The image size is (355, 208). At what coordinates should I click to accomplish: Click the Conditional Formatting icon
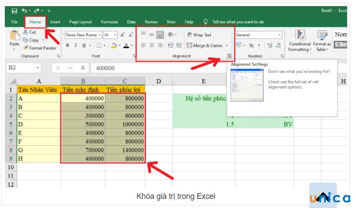coord(300,36)
